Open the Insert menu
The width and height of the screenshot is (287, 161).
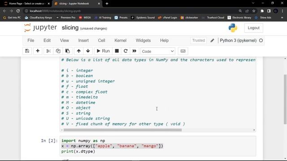click(83, 40)
